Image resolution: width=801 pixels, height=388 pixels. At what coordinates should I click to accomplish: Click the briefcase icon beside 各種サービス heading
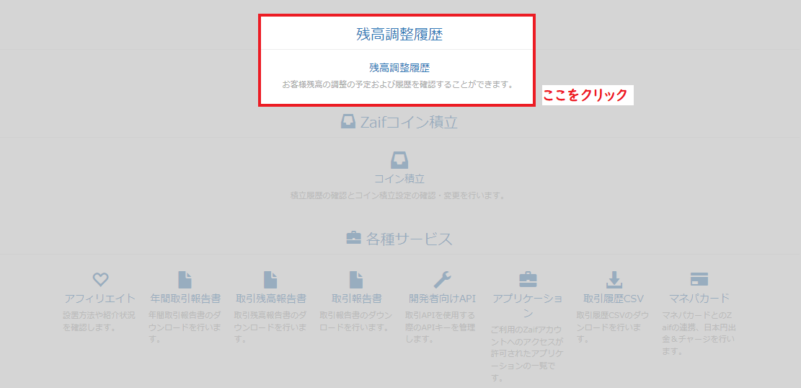(x=353, y=238)
